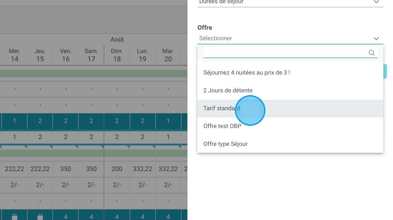Click price 222,22 for Mer. 14
The width and height of the screenshot is (393, 220).
point(14,169)
